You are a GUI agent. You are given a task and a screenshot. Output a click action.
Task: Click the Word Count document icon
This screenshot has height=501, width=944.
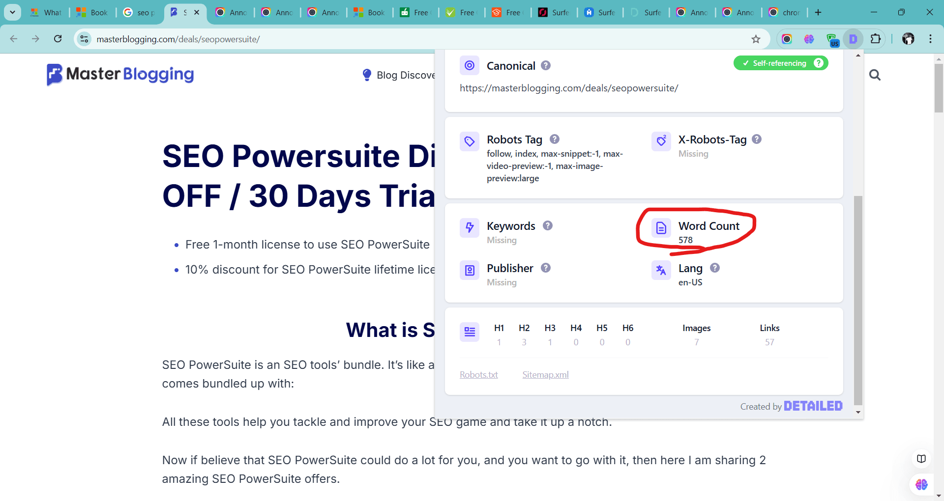[x=661, y=228]
